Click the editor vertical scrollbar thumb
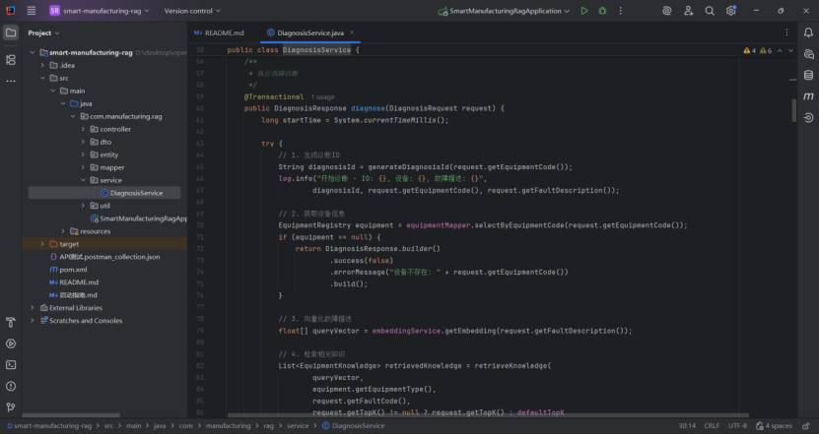 pyautogui.click(x=794, y=109)
